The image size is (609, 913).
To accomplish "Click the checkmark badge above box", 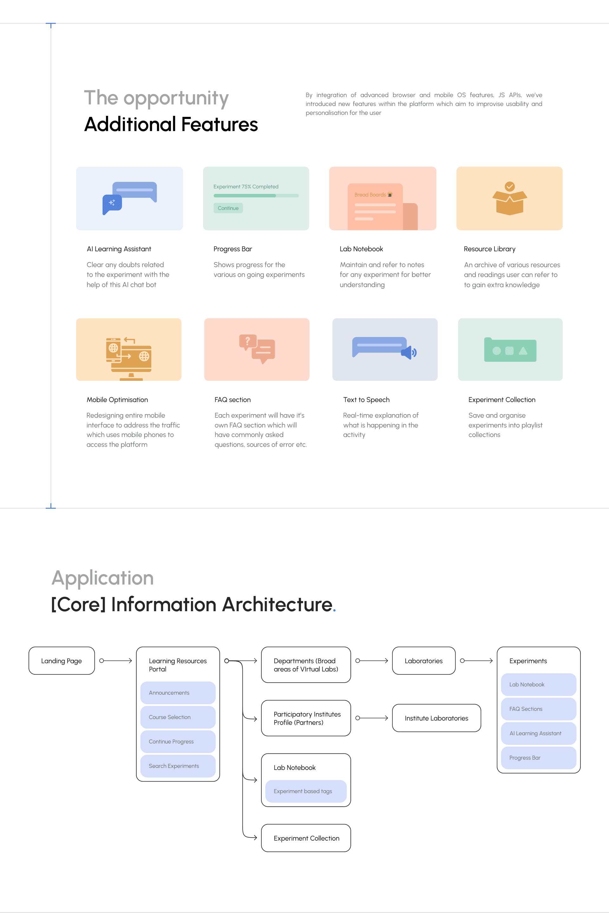I will coord(510,187).
